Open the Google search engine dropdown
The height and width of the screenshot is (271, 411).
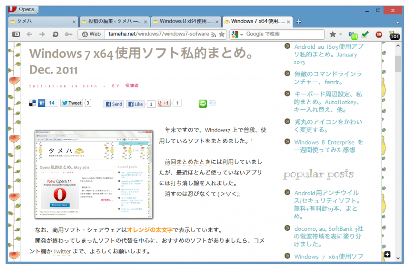pos(238,34)
